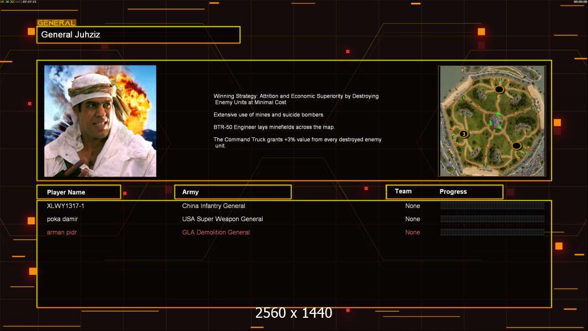Click the mines and suicide bombers line
588x331 pixels.
(269, 115)
